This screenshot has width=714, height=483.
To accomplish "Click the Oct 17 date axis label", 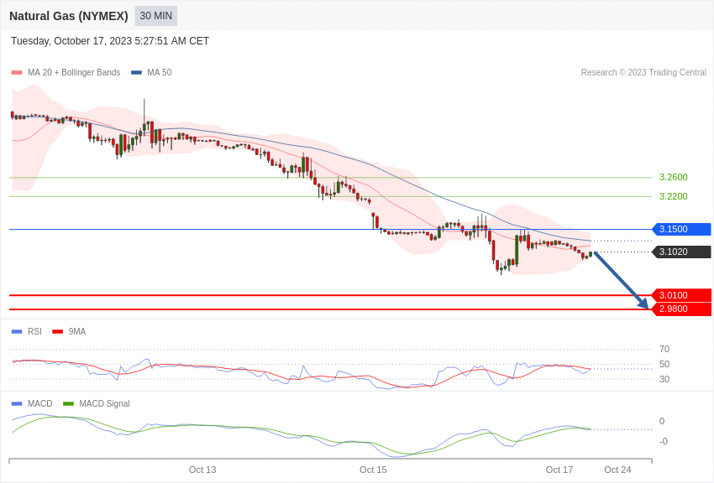I will pos(559,470).
